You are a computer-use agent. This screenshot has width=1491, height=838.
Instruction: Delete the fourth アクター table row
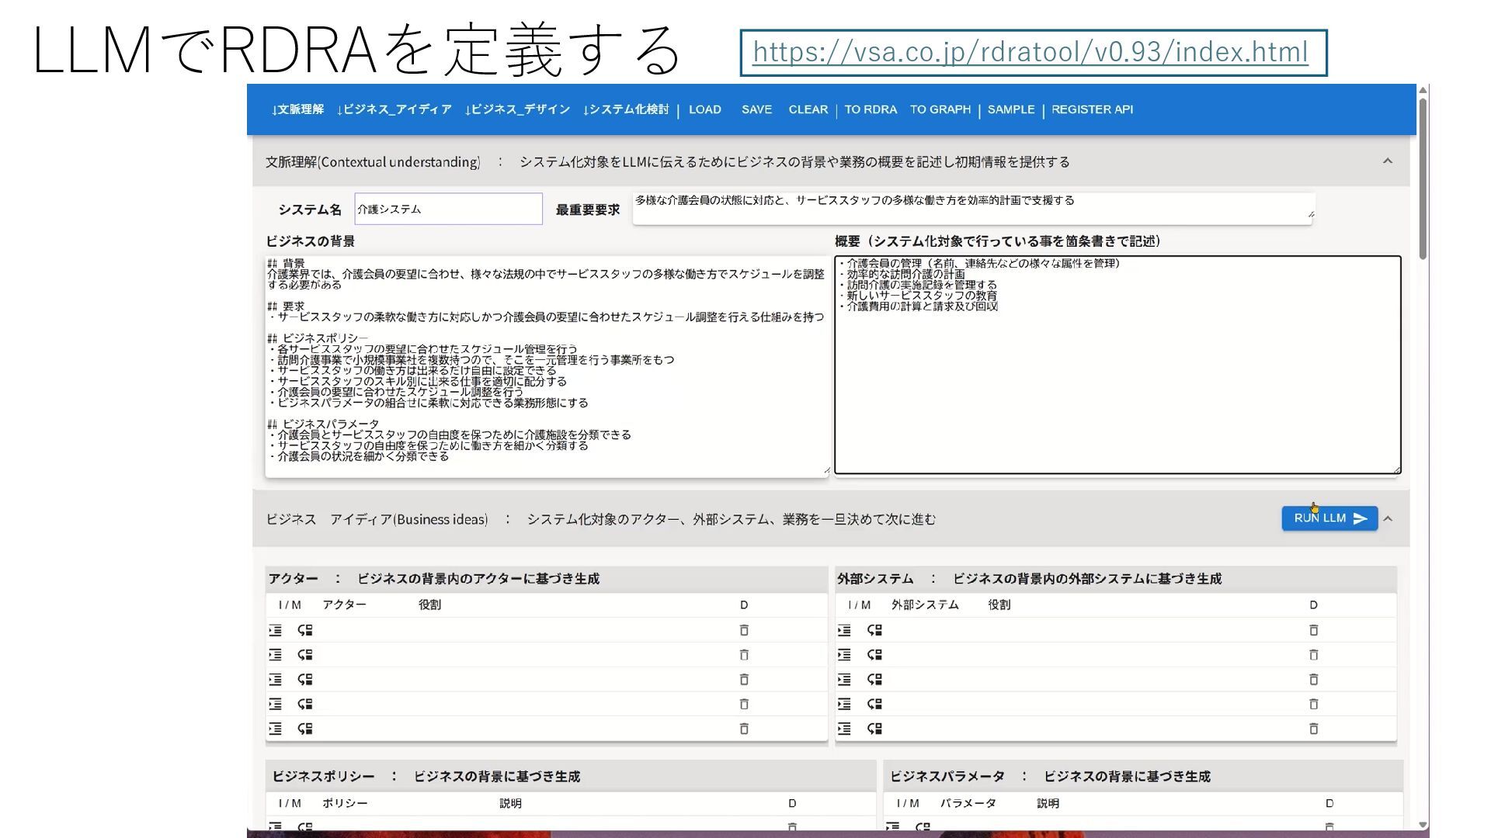(744, 704)
